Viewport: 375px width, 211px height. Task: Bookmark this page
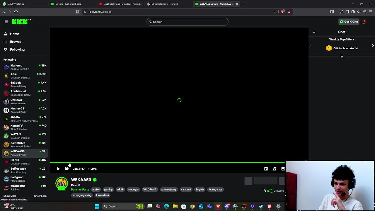pos(77,12)
